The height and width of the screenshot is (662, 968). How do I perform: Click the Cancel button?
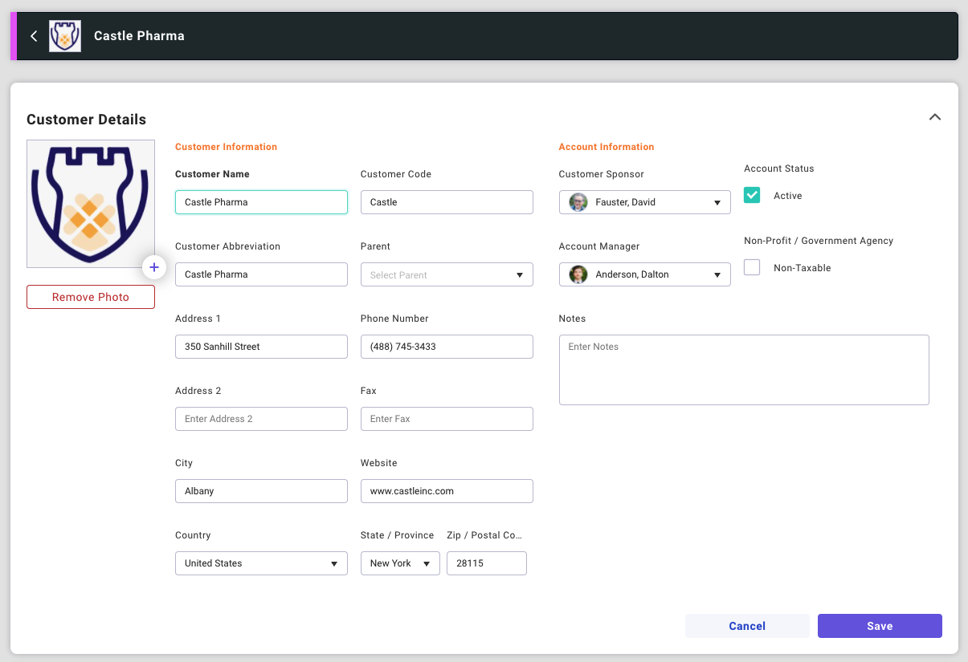pyautogui.click(x=747, y=626)
